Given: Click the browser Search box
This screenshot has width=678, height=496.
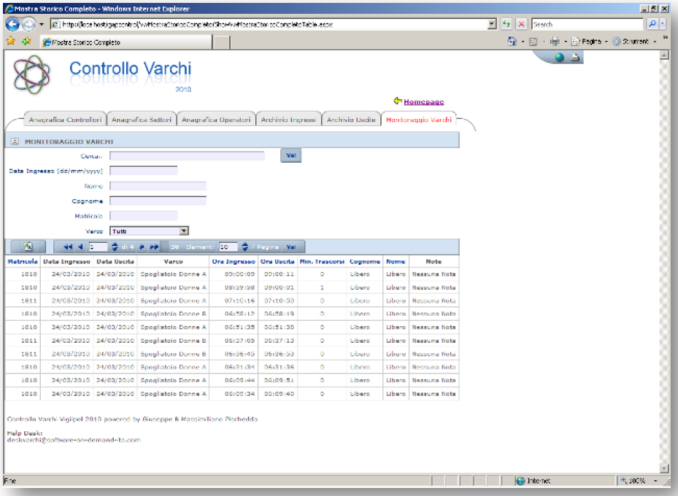Looking at the screenshot, I should 588,24.
